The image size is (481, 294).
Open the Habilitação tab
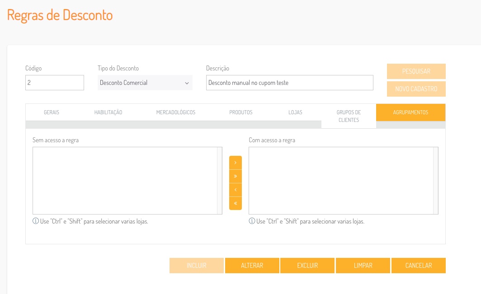108,112
